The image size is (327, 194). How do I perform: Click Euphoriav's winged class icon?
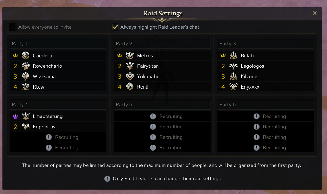[x=26, y=127]
